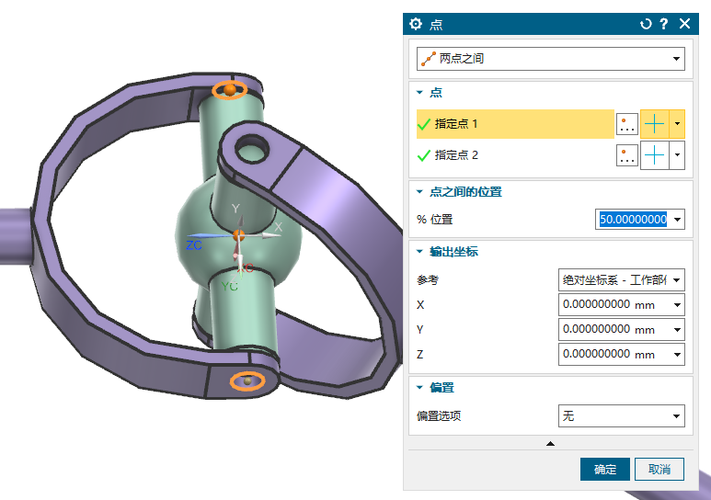Screen dimensions: 711x500
Task: Collapse the 输出坐标 section
Action: [420, 252]
